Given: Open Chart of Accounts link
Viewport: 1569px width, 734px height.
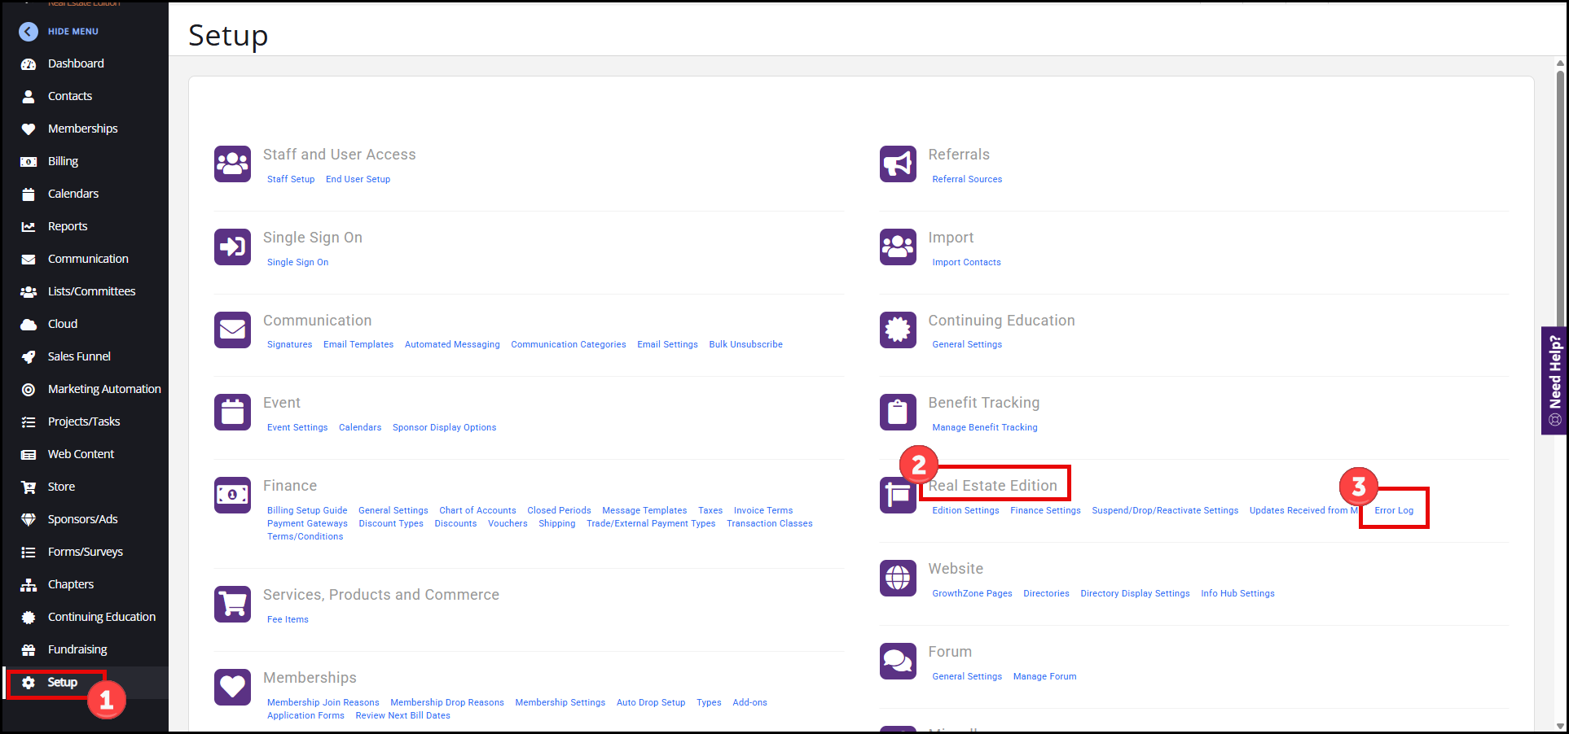Looking at the screenshot, I should click(x=477, y=510).
